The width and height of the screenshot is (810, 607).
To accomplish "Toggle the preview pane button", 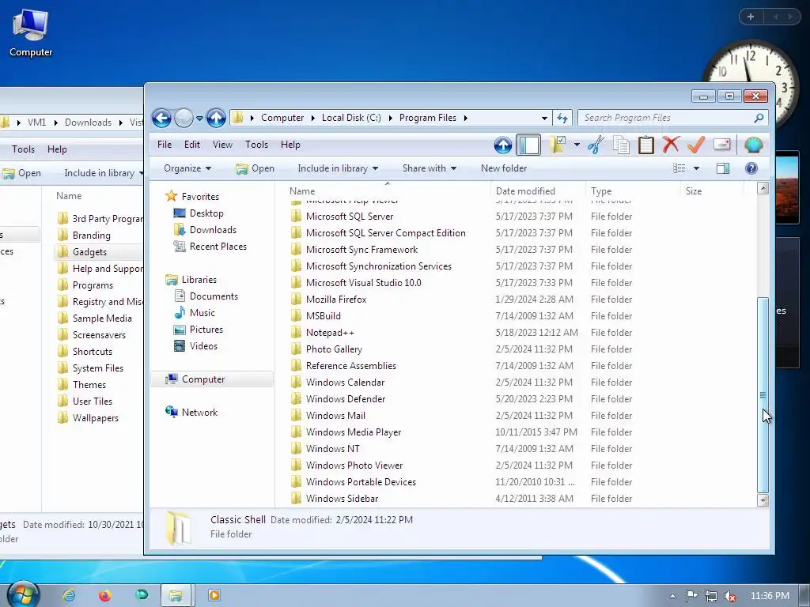I will (x=723, y=168).
